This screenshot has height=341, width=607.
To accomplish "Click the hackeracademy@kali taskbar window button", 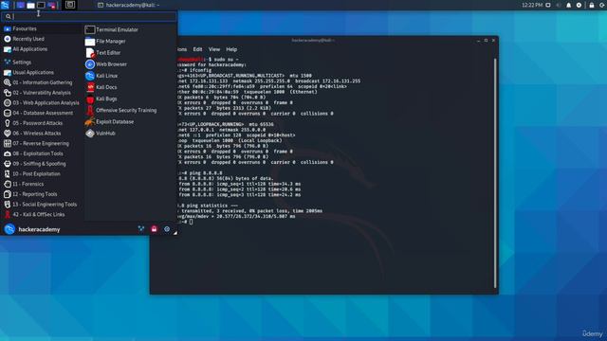I will tap(128, 5).
